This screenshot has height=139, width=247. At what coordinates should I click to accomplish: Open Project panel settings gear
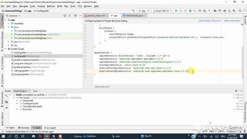(76, 15)
